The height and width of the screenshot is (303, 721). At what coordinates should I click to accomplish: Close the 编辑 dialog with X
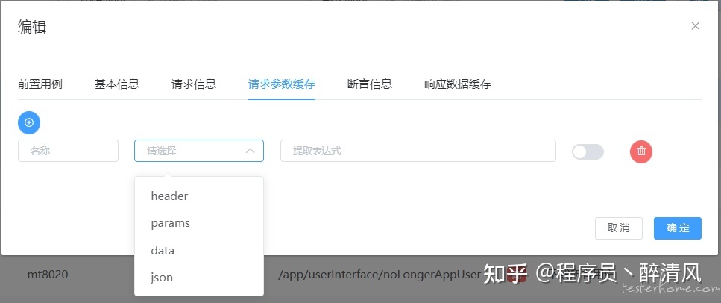coord(695,26)
